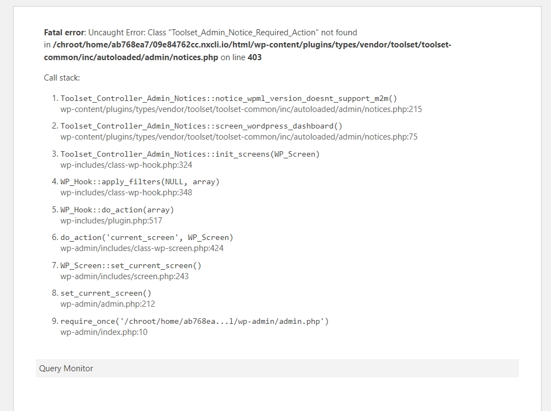Click the "Call stack:" label

tap(62, 78)
